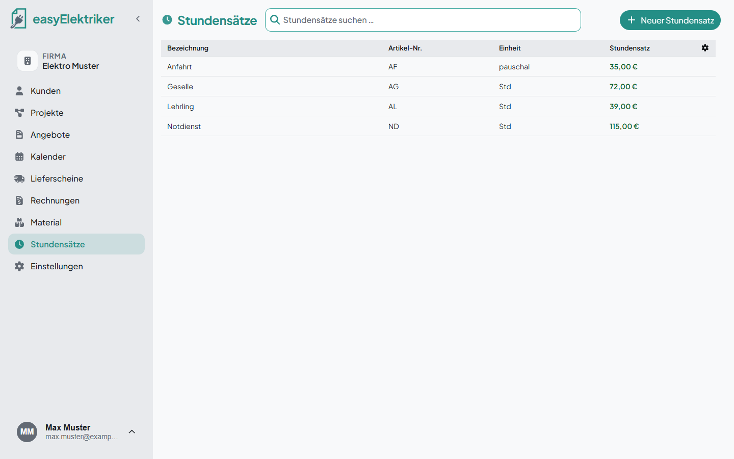Screen dimensions: 734x459
Task: Click the Stundensätze clock icon in sidebar
Action: pyautogui.click(x=19, y=244)
